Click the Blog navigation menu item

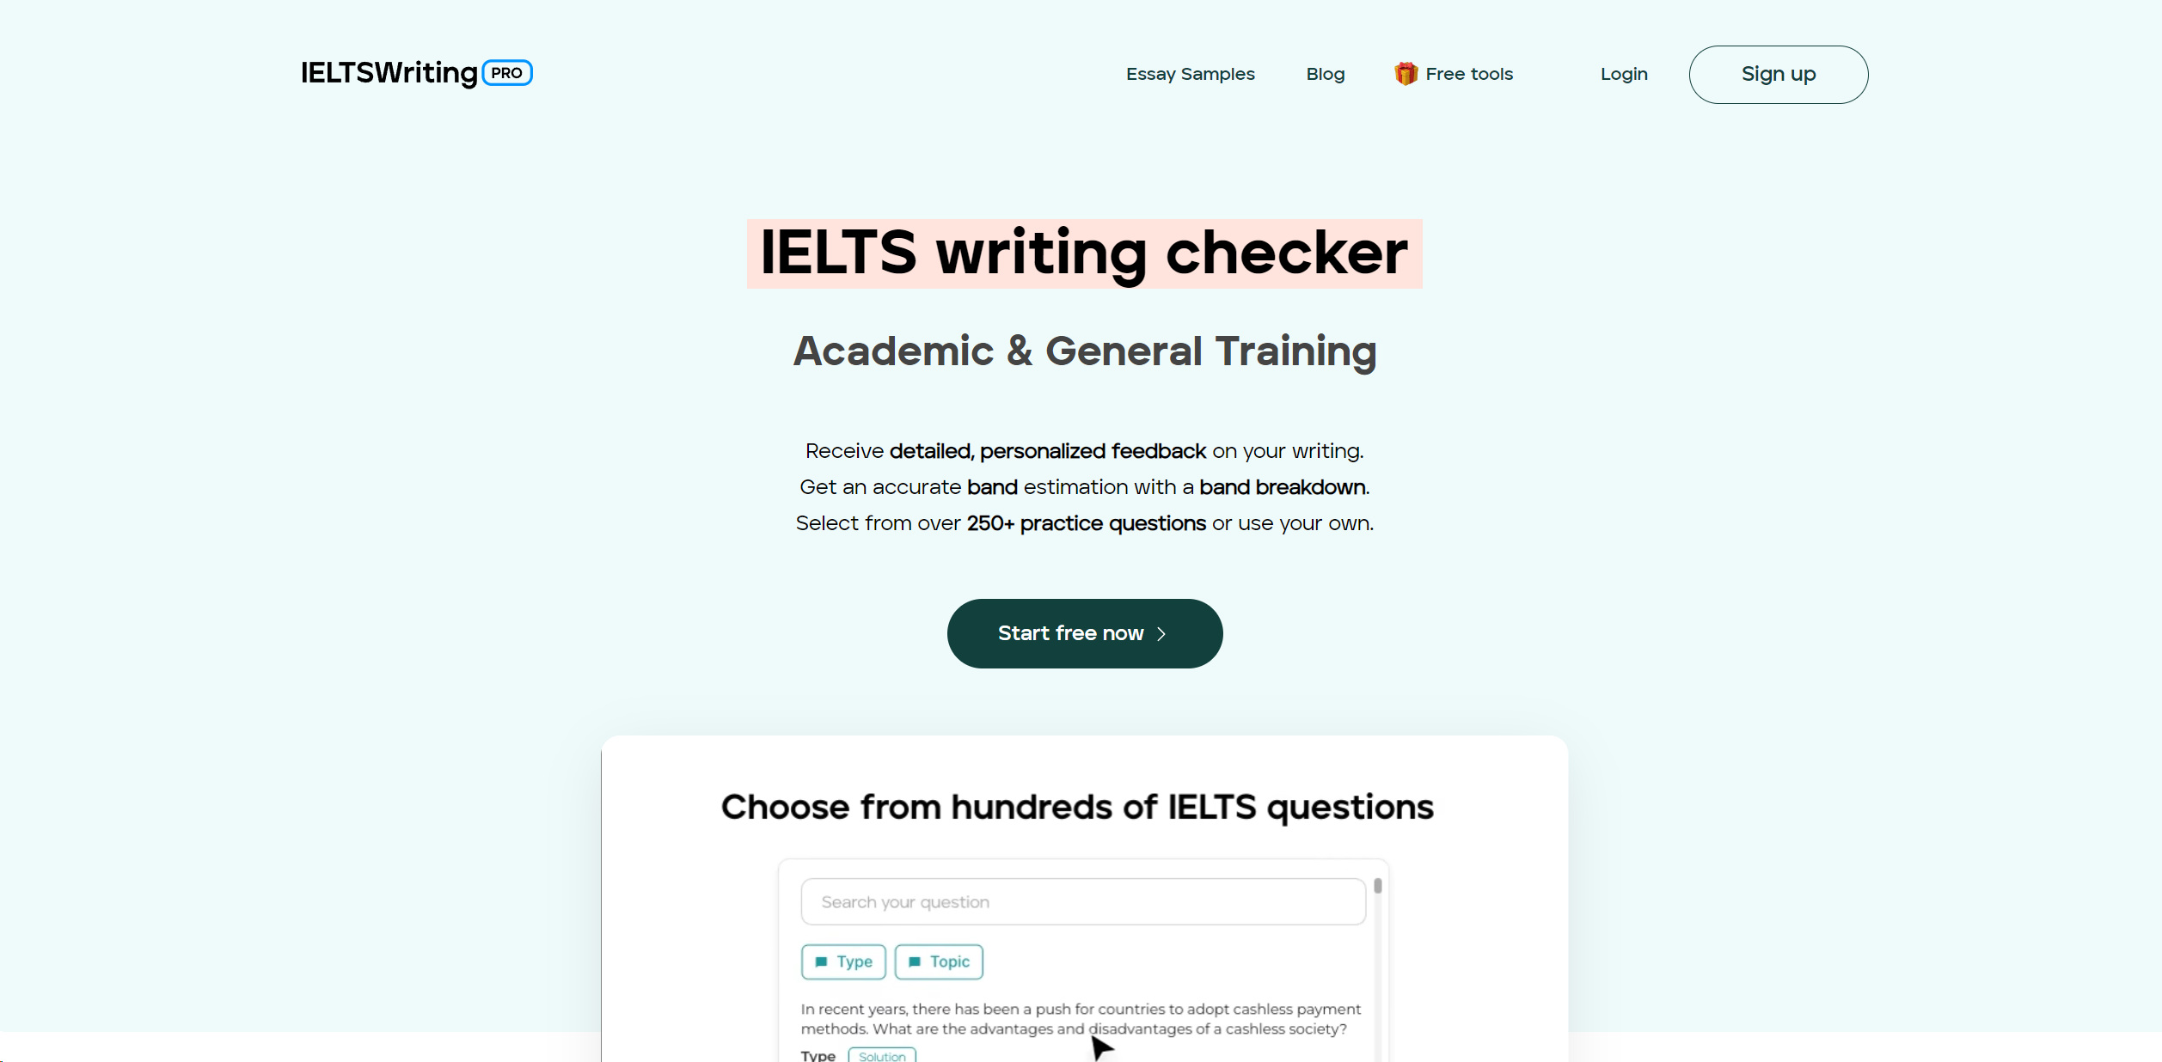click(1324, 75)
